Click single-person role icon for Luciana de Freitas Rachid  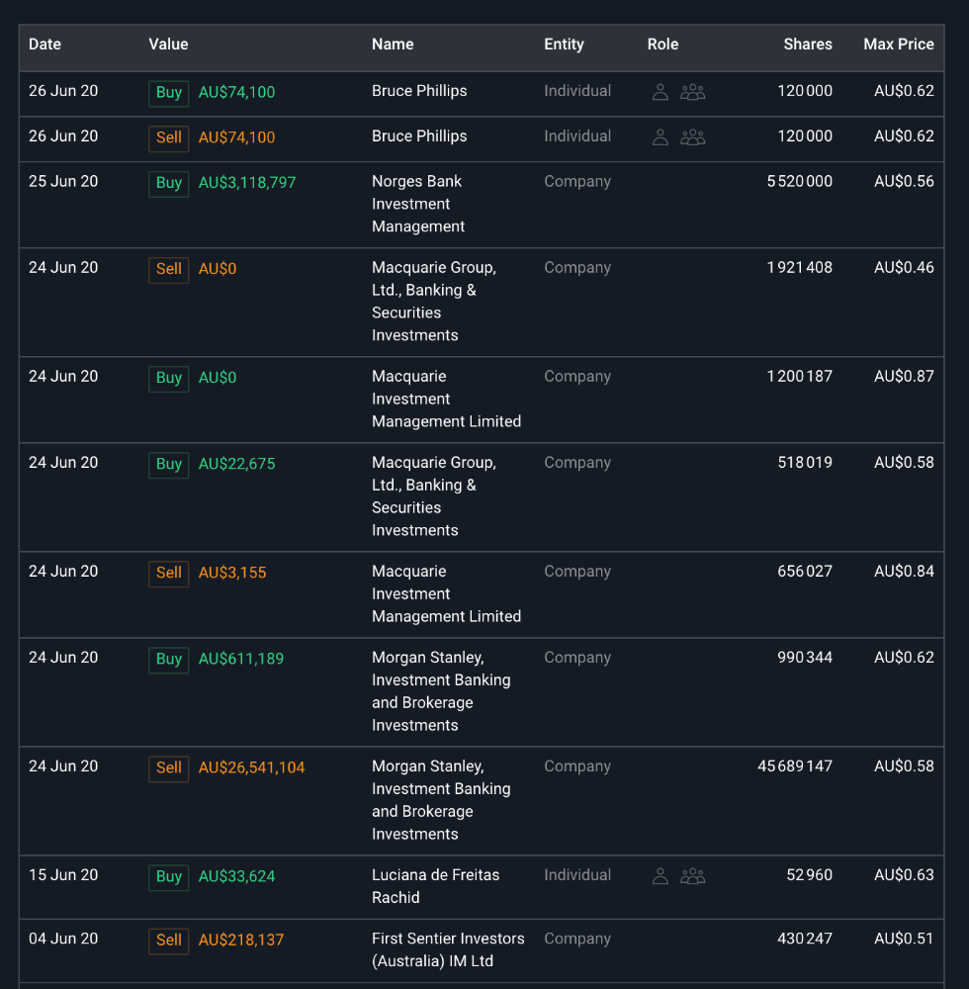[661, 876]
